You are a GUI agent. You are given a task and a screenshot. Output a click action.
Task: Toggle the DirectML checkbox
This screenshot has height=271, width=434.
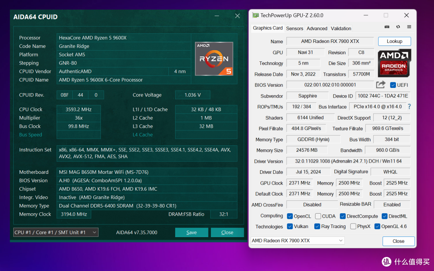tap(385, 216)
